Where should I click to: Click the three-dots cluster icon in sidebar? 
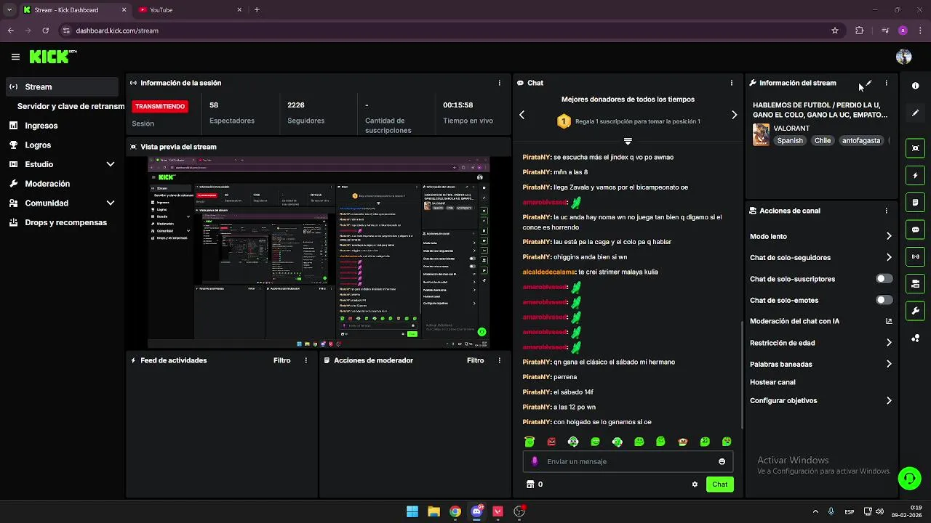tap(915, 338)
